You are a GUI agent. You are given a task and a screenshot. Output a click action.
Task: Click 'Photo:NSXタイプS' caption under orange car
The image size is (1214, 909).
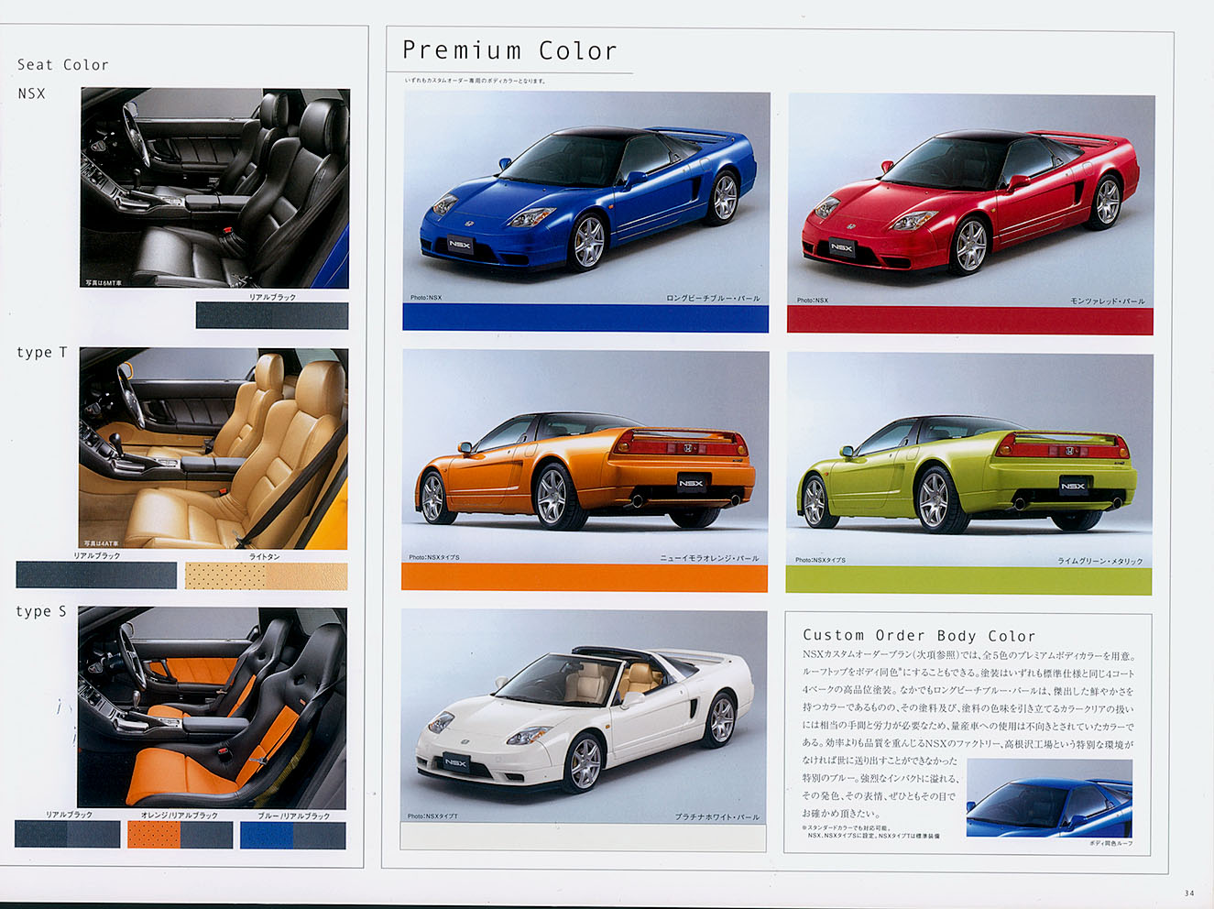tap(434, 557)
